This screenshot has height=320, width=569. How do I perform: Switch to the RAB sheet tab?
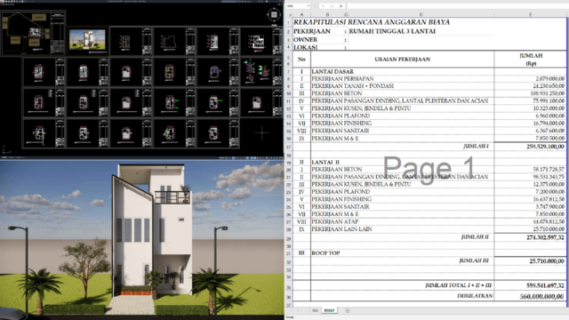tap(315, 310)
